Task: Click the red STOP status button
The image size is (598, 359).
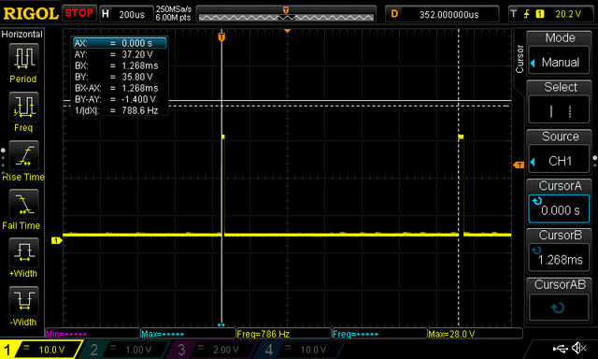Action: [78, 13]
